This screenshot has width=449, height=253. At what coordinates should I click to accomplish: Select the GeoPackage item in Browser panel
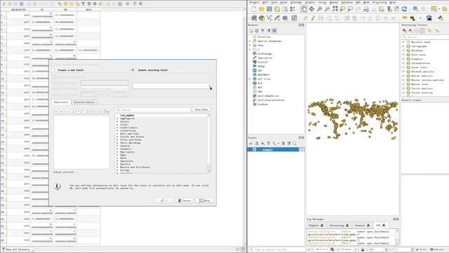pyautogui.click(x=264, y=53)
